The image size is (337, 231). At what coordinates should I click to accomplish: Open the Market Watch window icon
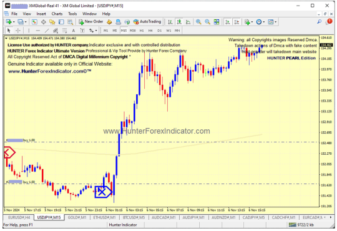click(x=34, y=22)
